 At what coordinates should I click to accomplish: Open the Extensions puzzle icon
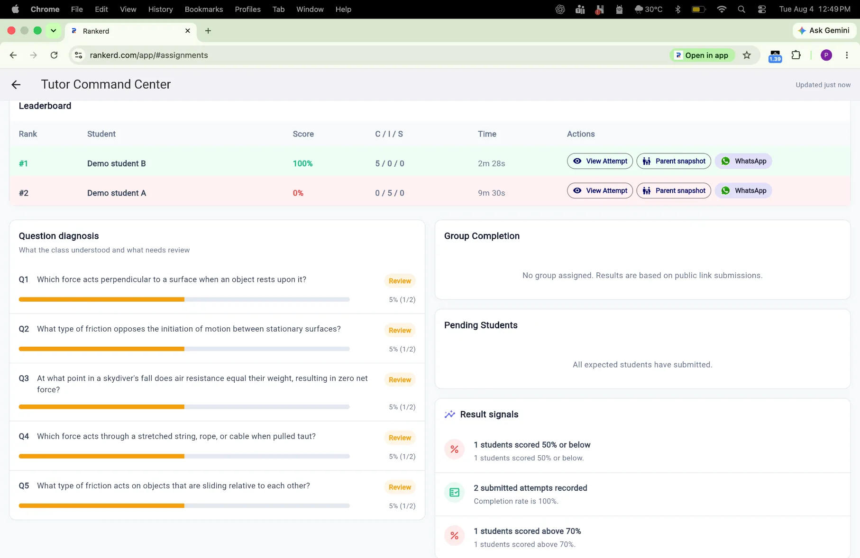click(x=796, y=55)
